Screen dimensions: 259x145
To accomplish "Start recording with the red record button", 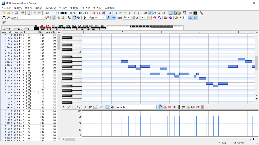I will [94, 13].
